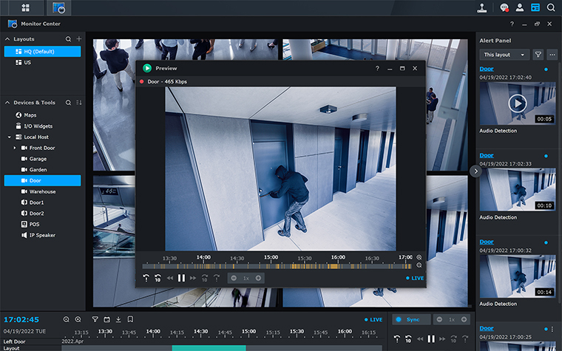Add a new layout with plus icon
The height and width of the screenshot is (351, 562).
point(78,38)
